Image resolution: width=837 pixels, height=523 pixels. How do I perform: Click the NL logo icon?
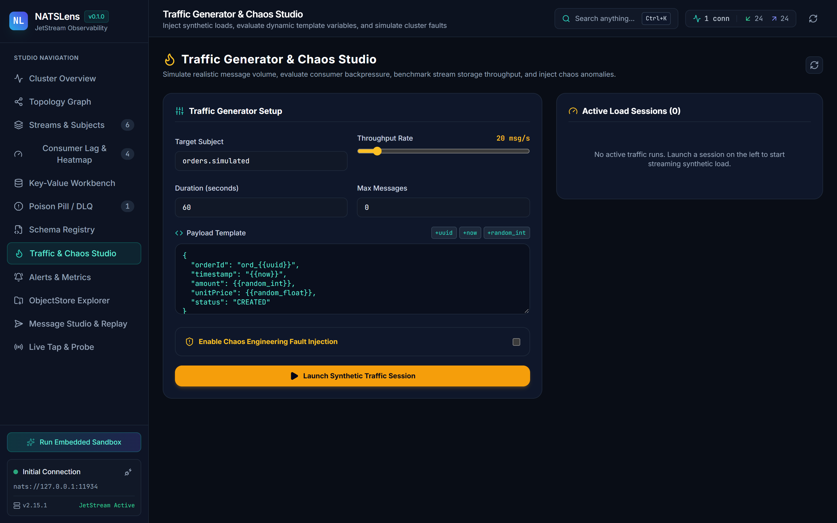(x=19, y=21)
